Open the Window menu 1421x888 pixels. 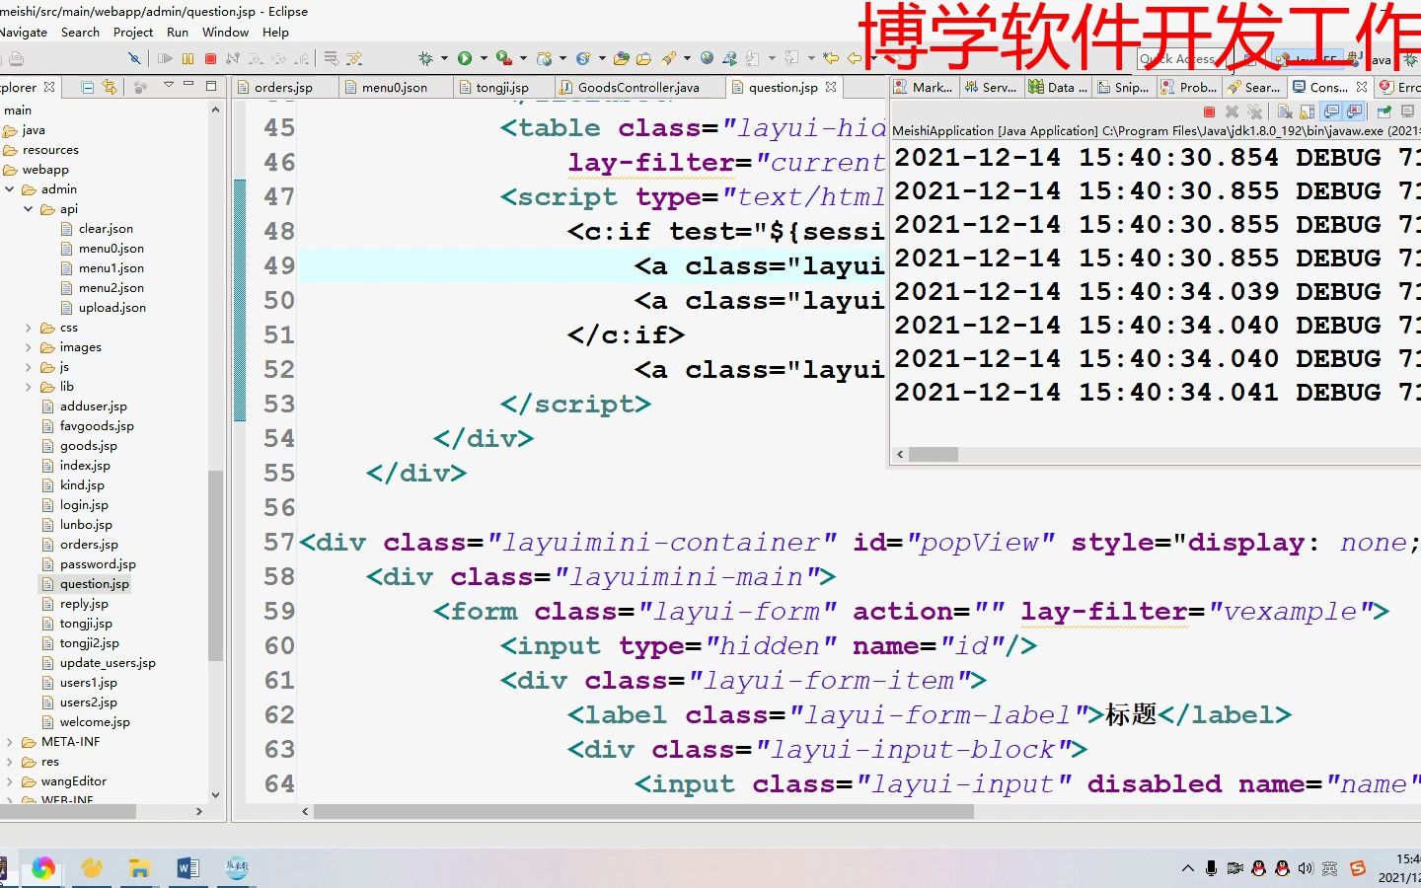pyautogui.click(x=225, y=32)
